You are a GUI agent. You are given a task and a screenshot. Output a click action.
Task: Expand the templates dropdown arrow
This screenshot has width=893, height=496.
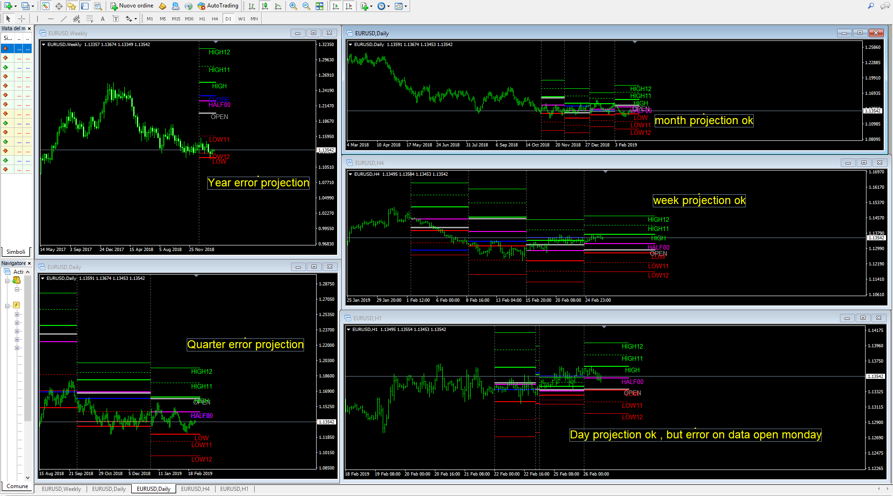click(x=406, y=7)
